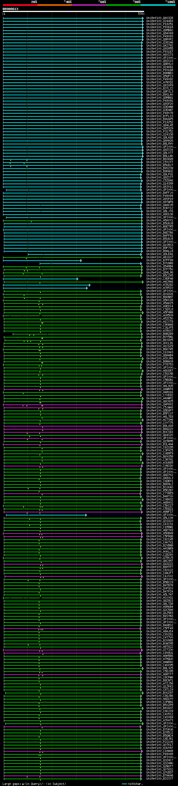Select the UniRef100_B9SL40 label
This screenshot has width=178, height=786.
160,95
